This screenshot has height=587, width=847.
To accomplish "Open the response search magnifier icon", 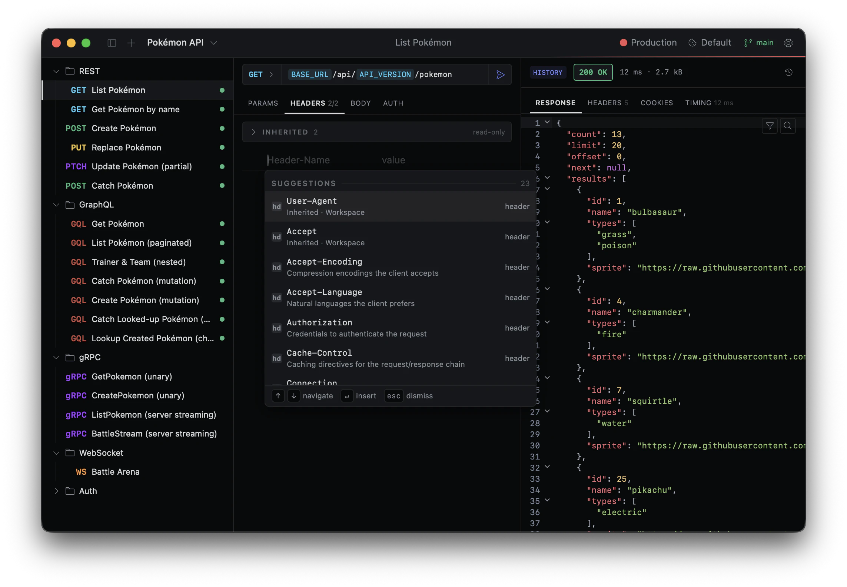I will 787,126.
